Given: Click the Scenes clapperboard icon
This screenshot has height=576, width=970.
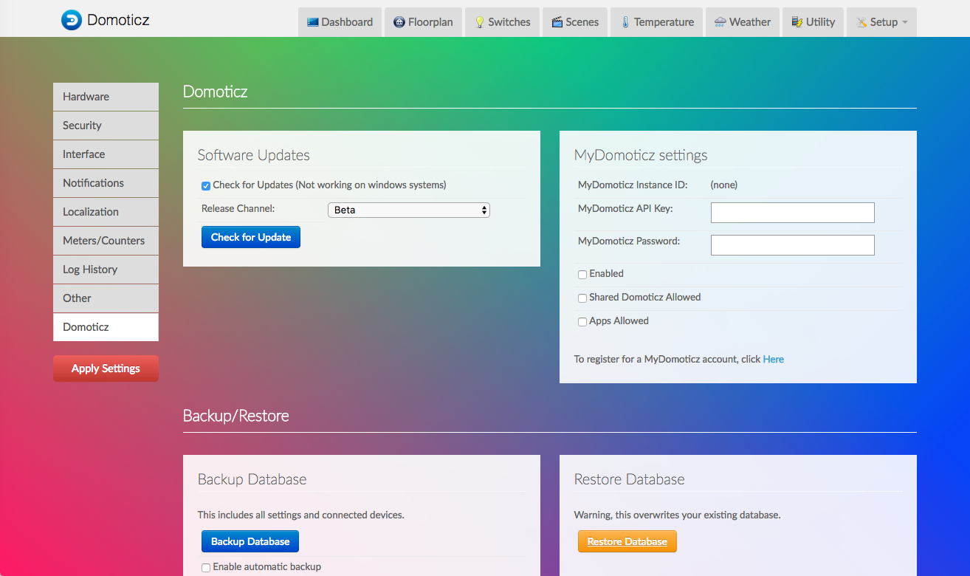Looking at the screenshot, I should (x=557, y=22).
